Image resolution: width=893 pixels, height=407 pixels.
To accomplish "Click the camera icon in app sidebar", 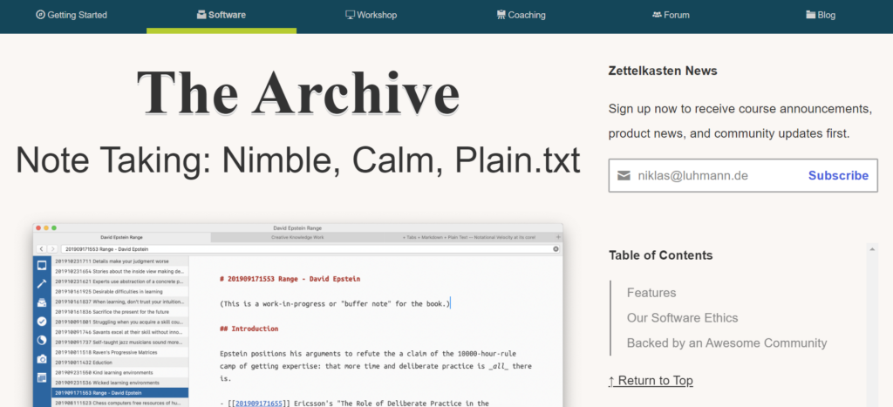I will click(42, 358).
